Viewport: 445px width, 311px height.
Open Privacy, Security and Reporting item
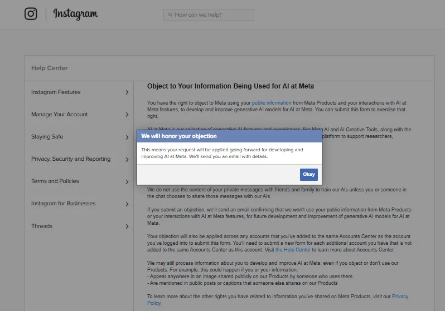point(71,159)
